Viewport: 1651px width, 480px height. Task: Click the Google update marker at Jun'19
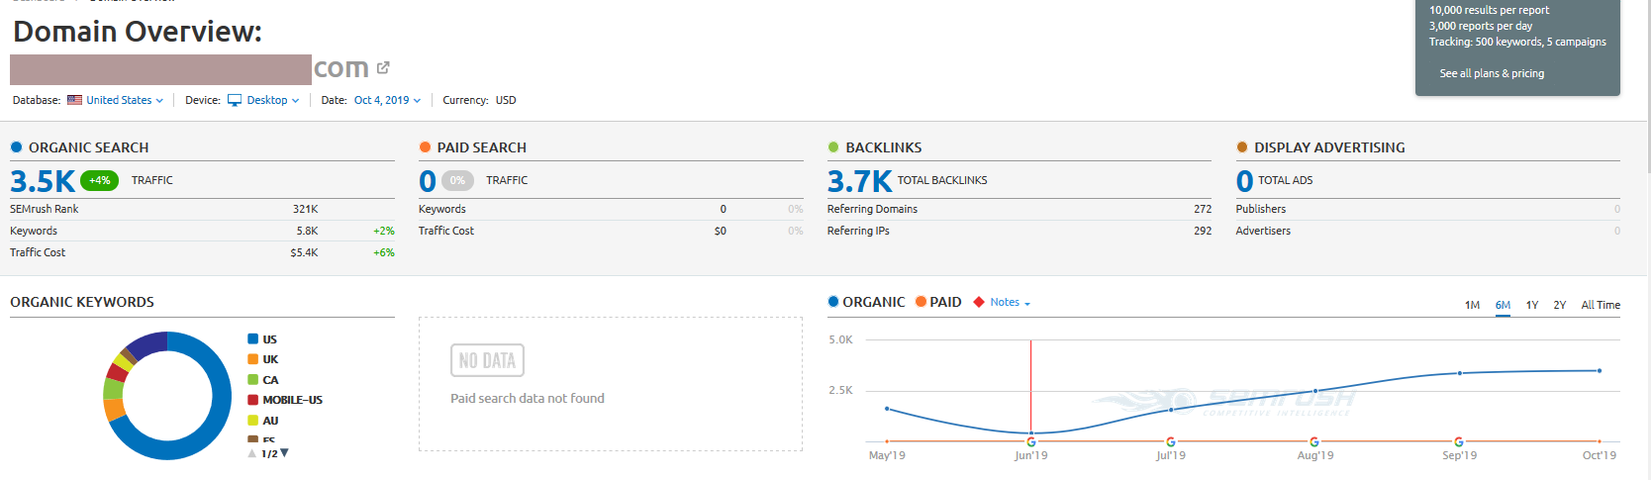pos(1031,442)
